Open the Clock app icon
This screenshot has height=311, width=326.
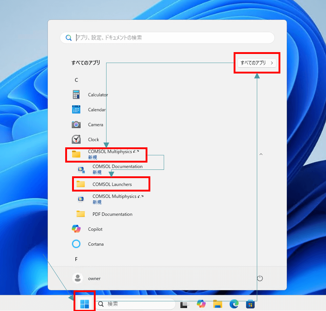[x=76, y=139]
